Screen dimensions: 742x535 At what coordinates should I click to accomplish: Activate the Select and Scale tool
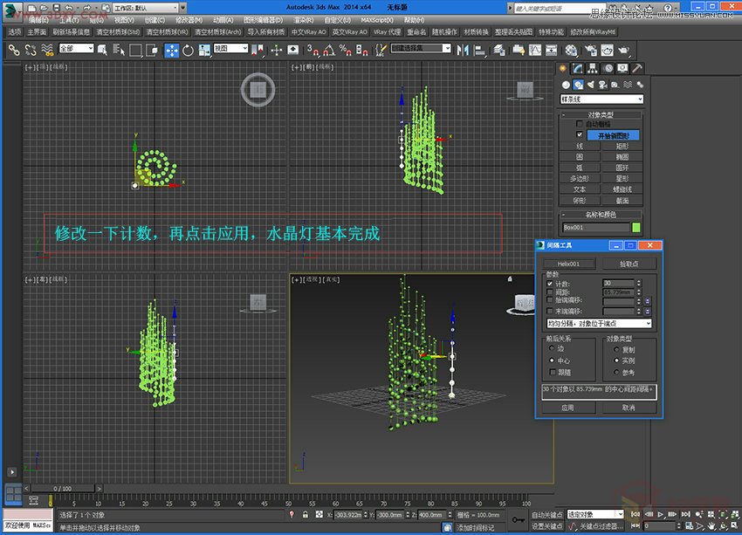(204, 50)
